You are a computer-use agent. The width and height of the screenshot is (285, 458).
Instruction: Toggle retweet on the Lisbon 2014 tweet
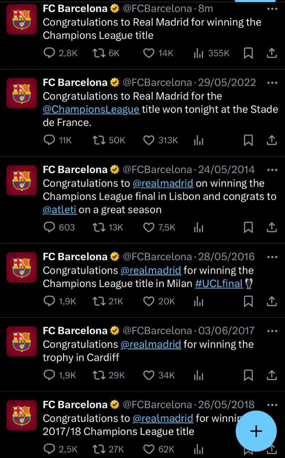click(99, 227)
